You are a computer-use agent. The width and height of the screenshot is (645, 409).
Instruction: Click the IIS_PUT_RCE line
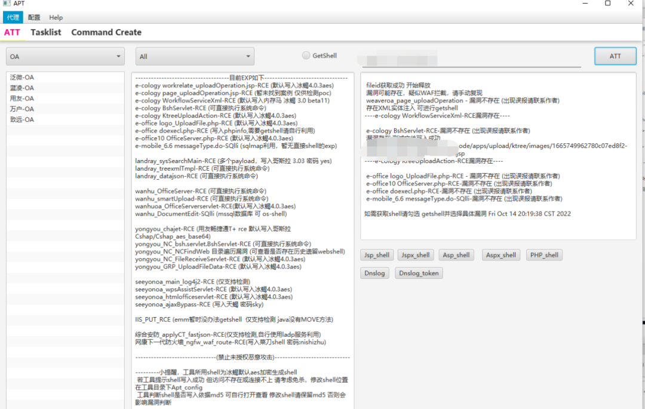point(234,319)
